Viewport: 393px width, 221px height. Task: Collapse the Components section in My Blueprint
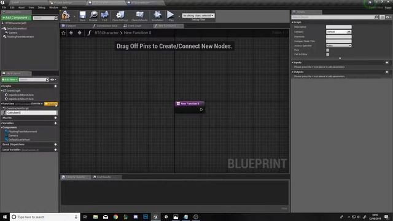point(1,128)
